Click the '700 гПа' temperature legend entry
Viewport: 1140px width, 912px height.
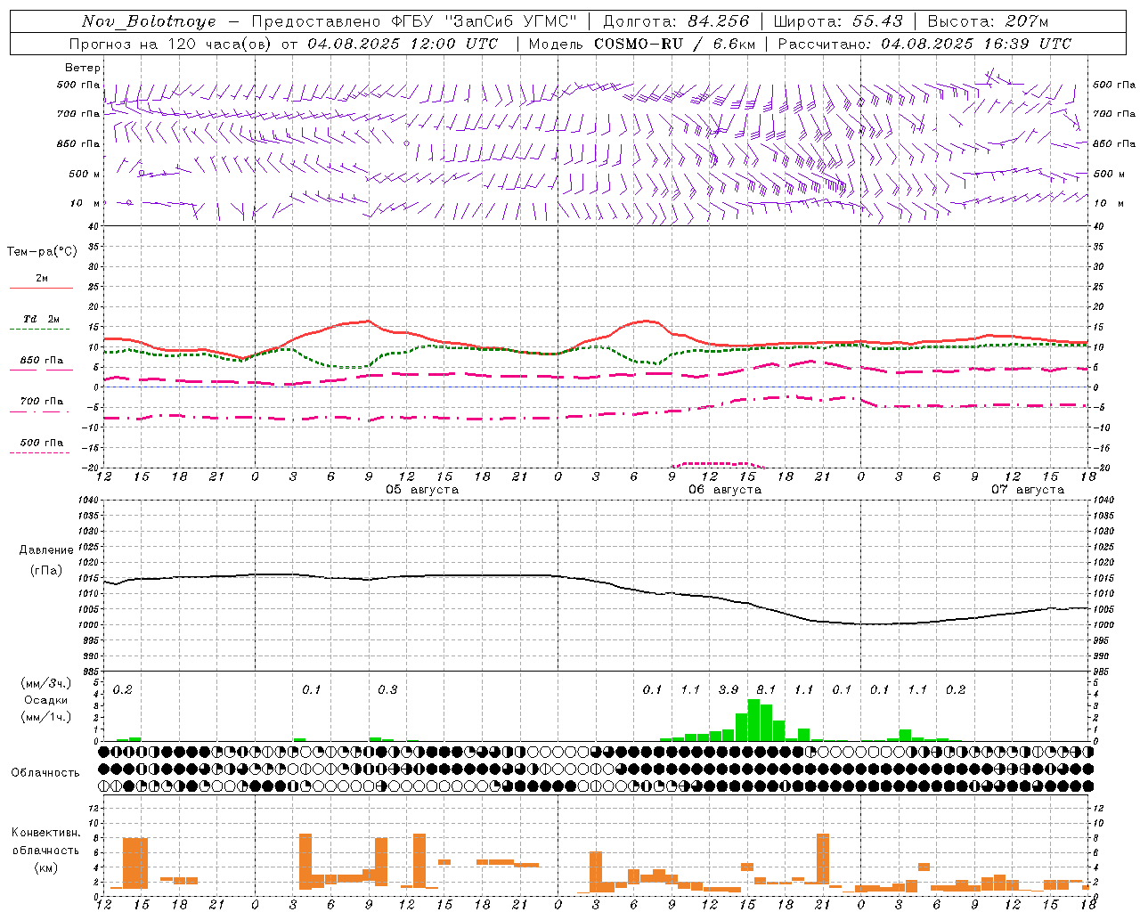(x=42, y=402)
